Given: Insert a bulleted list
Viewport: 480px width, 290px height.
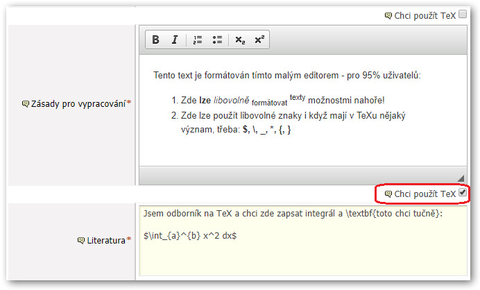Looking at the screenshot, I should [x=217, y=40].
